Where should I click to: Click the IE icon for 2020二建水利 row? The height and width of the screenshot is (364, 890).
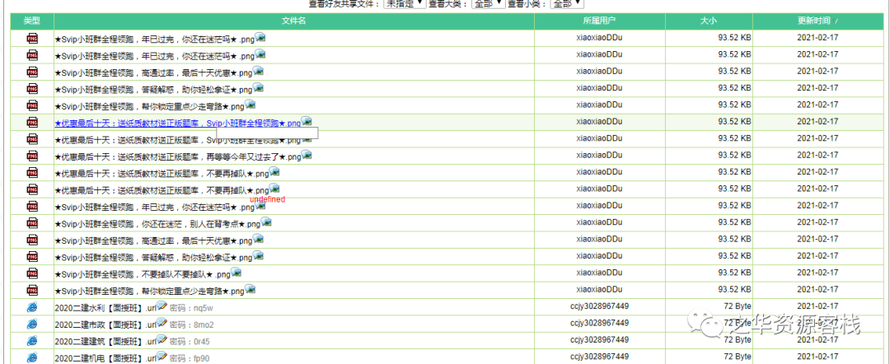pos(32,307)
